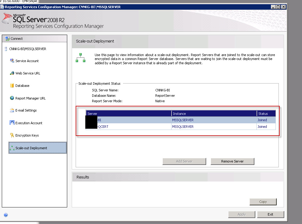Click MSSQLSERVER instance in the -QCERT row

pyautogui.click(x=183, y=127)
